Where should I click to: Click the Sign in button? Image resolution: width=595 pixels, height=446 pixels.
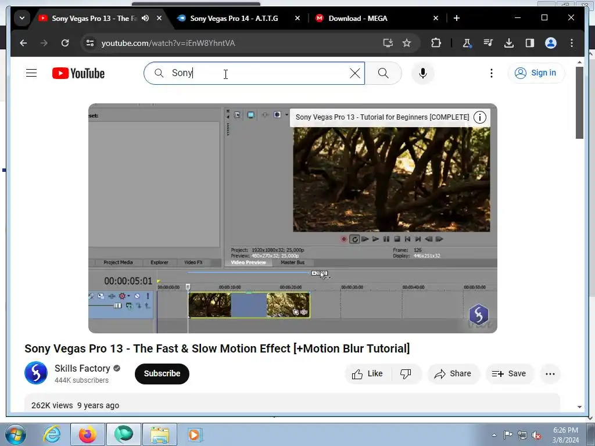[536, 73]
